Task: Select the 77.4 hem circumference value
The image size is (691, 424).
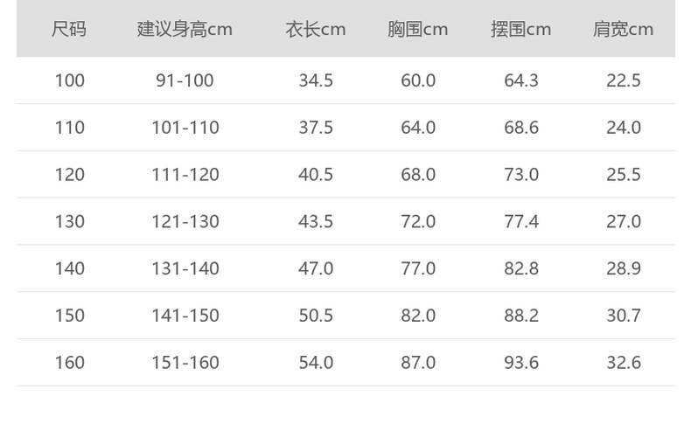Action: pos(521,221)
